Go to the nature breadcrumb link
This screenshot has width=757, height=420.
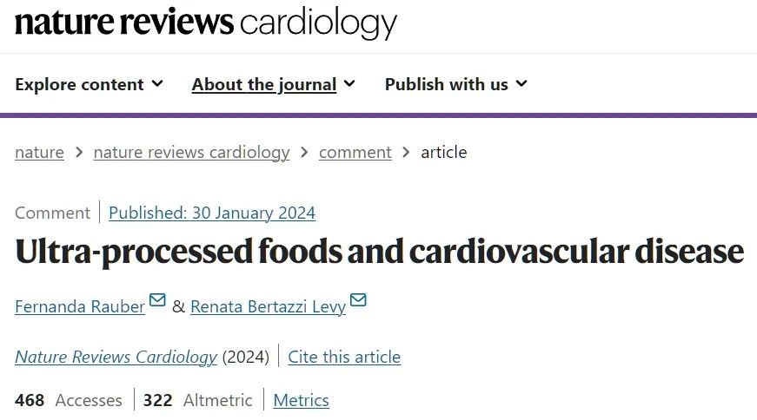pos(40,153)
